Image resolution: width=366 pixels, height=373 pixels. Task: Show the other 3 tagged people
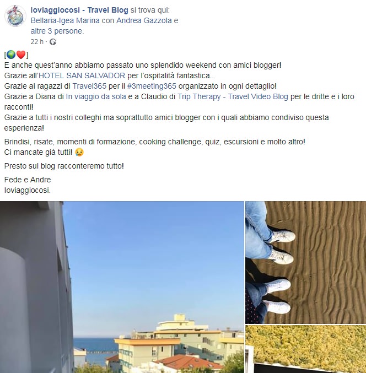click(x=57, y=31)
